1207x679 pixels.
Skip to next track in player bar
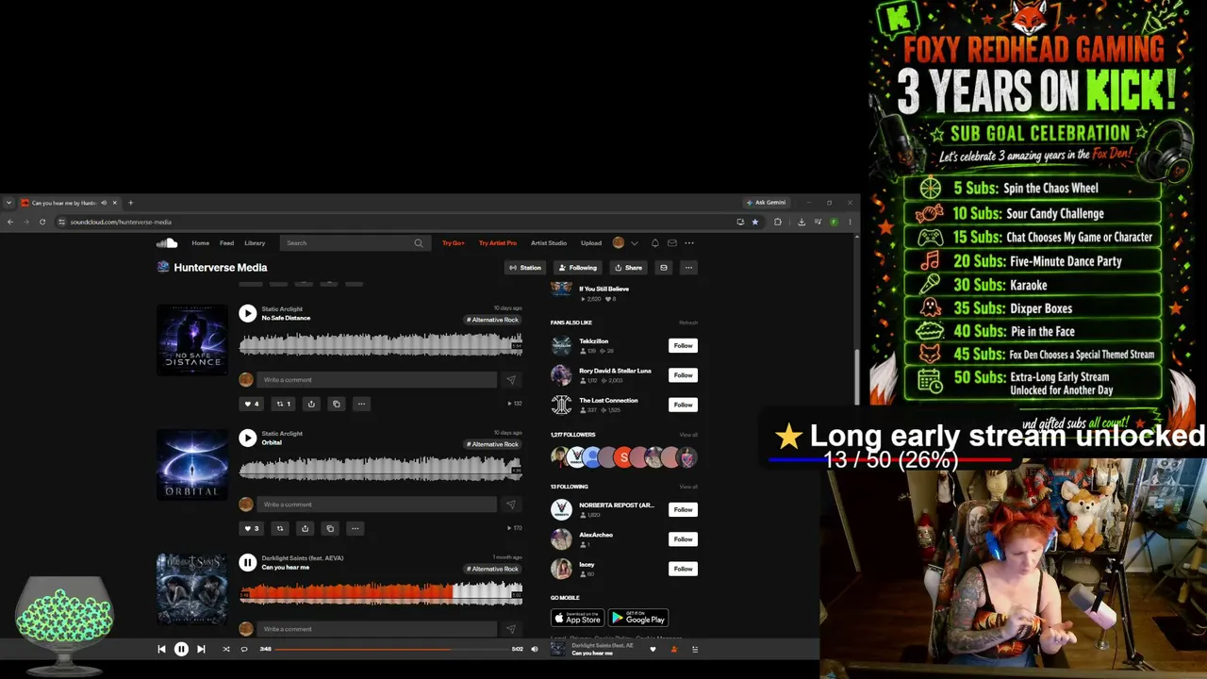pyautogui.click(x=201, y=649)
